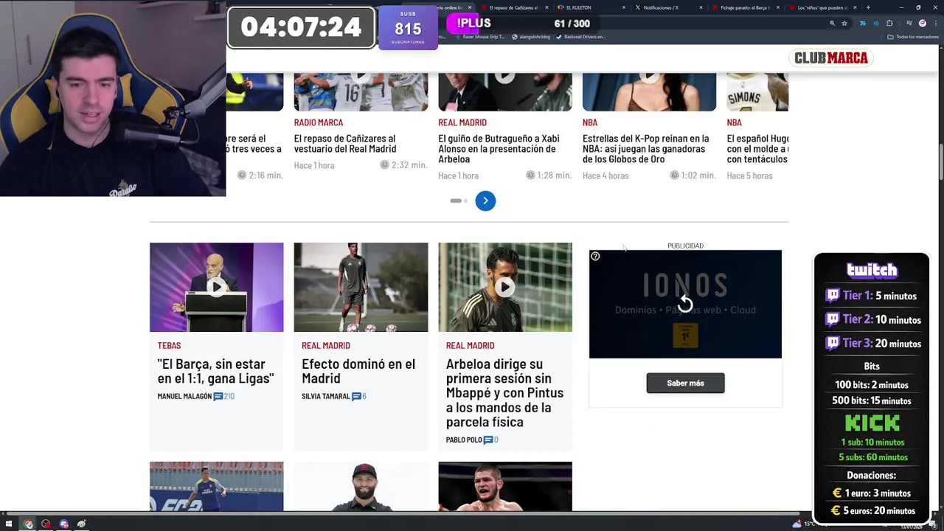The height and width of the screenshot is (531, 944).
Task: Bookmark this page with the star icon
Action: [x=844, y=23]
